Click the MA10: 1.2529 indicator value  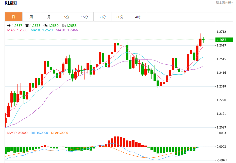click(x=42, y=30)
